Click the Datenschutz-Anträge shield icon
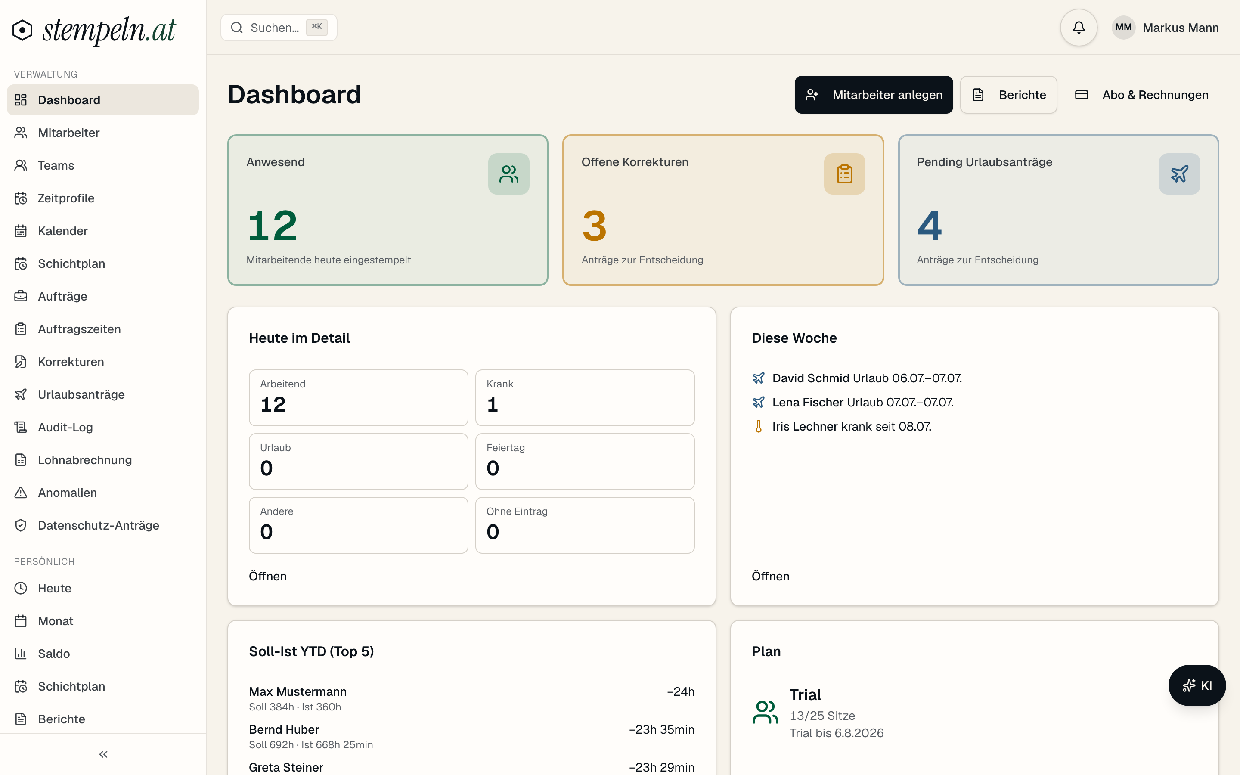Image resolution: width=1240 pixels, height=775 pixels. 21,525
